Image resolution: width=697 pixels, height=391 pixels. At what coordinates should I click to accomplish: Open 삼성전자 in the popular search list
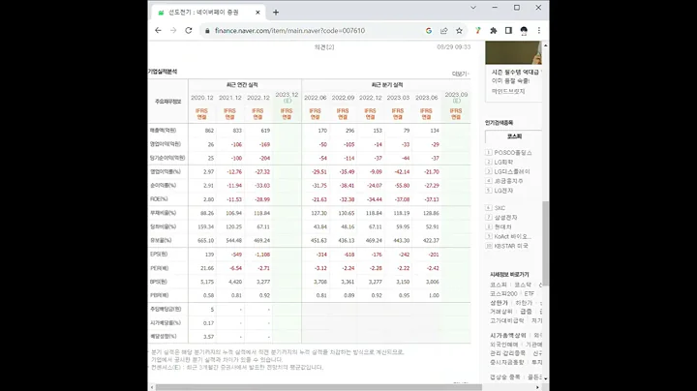pyautogui.click(x=506, y=217)
